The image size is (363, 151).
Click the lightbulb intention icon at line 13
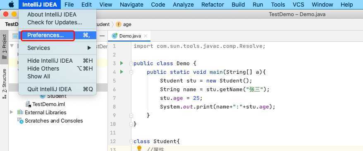[x=139, y=148]
